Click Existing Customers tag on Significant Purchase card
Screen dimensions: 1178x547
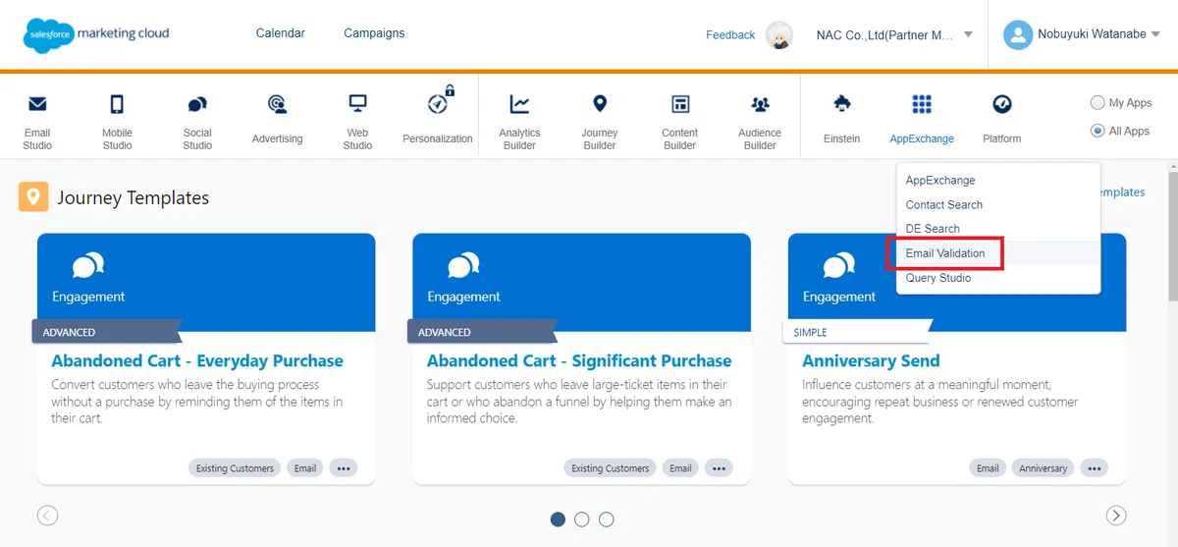point(610,468)
